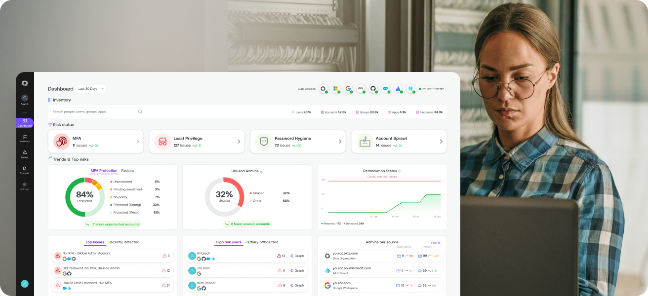
Task: Click Graph button for Ali Lesch
Action: tap(297, 256)
